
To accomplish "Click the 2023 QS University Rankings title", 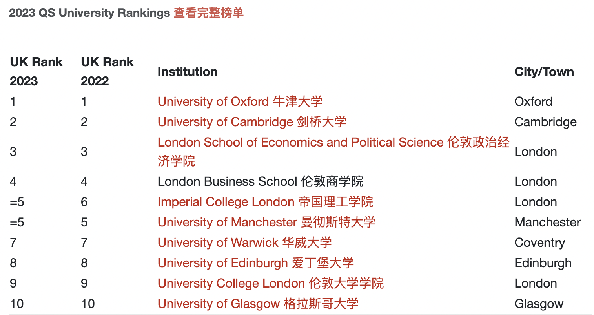I will pos(89,13).
